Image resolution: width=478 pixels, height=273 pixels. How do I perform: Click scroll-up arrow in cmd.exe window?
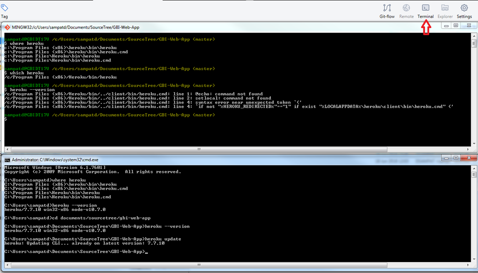pos(474,168)
